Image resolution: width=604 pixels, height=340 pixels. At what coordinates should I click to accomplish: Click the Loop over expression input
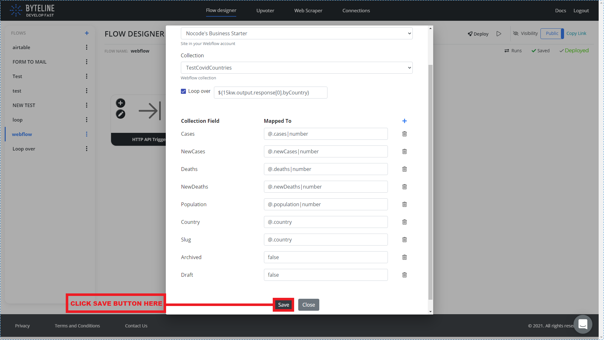pyautogui.click(x=271, y=93)
